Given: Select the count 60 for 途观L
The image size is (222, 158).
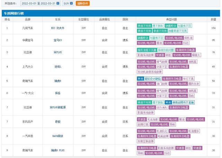Looking at the screenshot, I should 213,67.
